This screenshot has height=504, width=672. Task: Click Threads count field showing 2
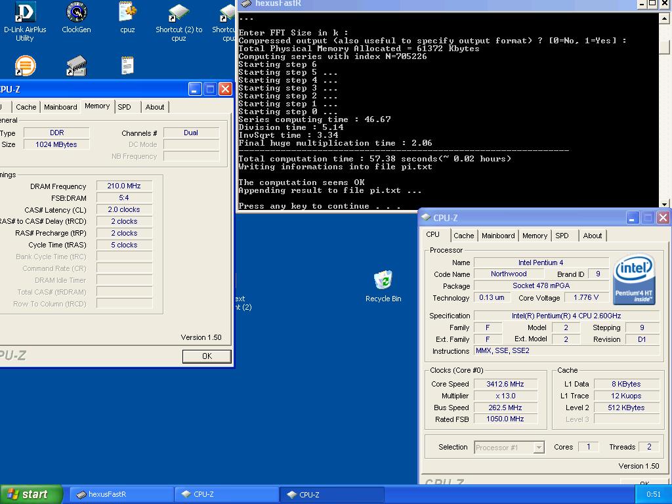point(649,447)
